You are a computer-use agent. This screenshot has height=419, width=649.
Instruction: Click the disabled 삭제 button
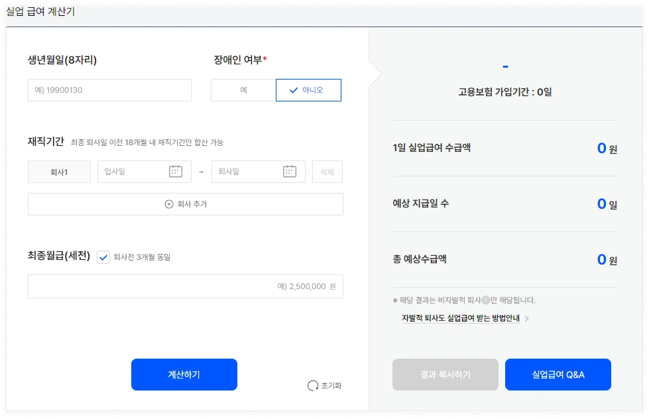327,171
